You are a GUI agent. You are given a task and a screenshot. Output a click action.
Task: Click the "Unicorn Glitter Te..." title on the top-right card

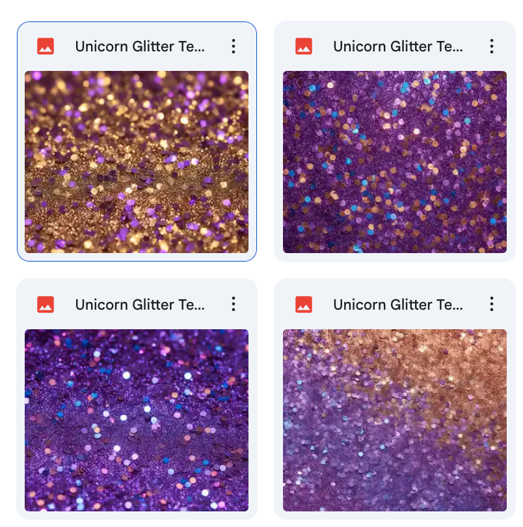coord(398,46)
